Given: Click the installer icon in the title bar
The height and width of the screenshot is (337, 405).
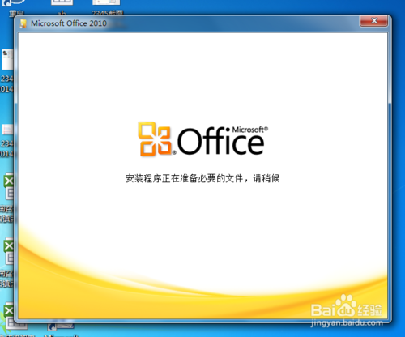Looking at the screenshot, I should (x=23, y=23).
